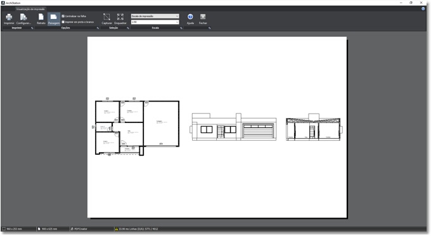Click the Enquadrar fit icon
The image size is (431, 236).
120,16
